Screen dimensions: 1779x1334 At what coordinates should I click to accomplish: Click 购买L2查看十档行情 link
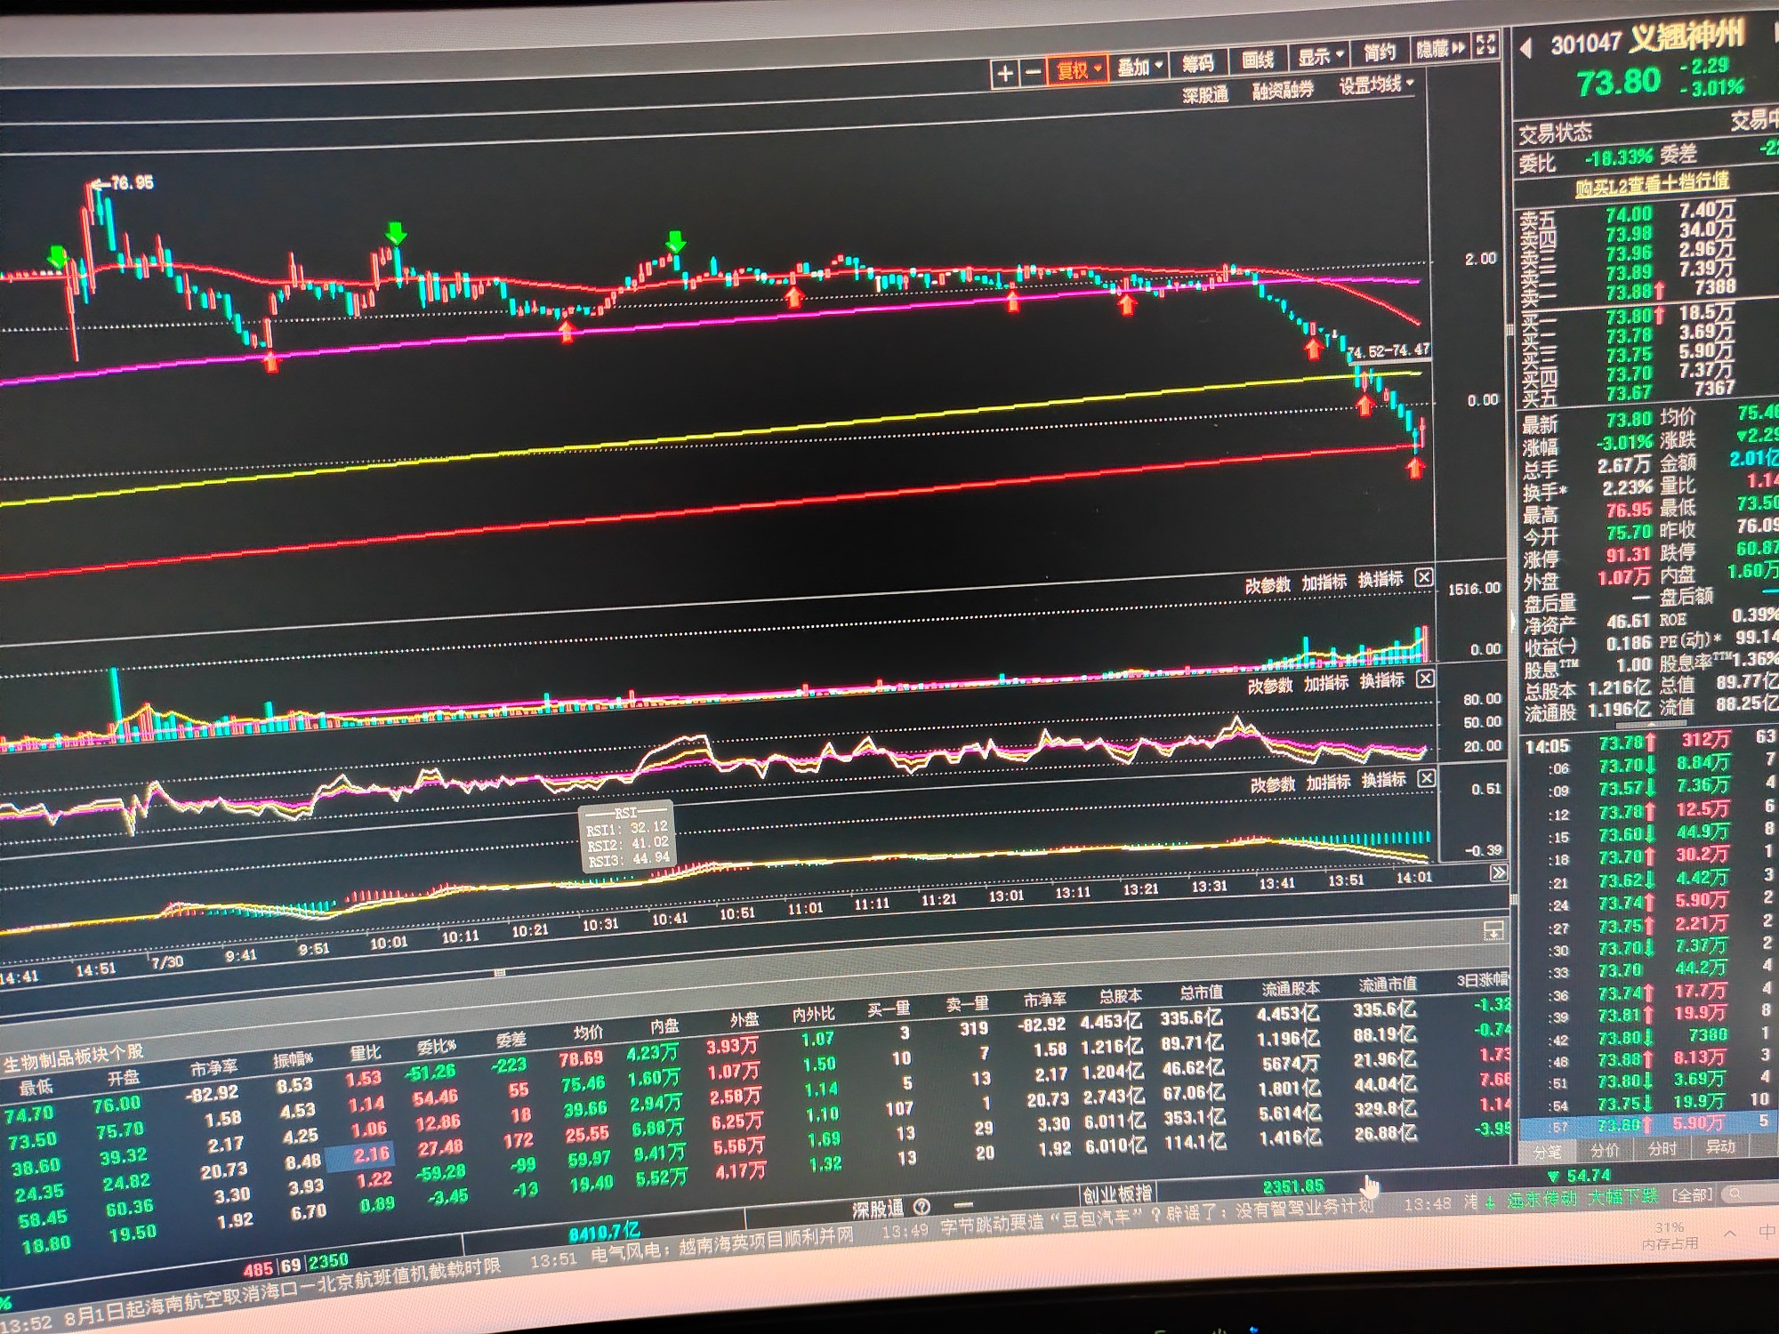(1652, 184)
